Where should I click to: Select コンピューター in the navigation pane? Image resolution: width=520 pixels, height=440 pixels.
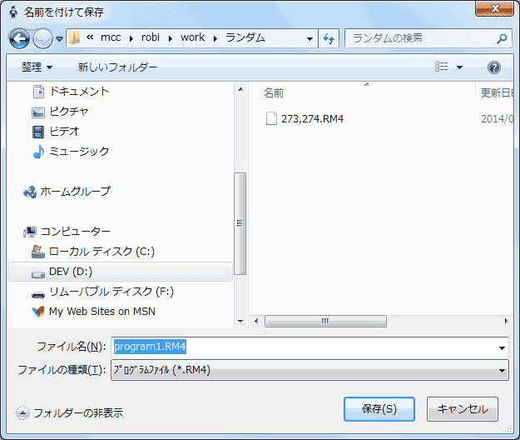75,232
